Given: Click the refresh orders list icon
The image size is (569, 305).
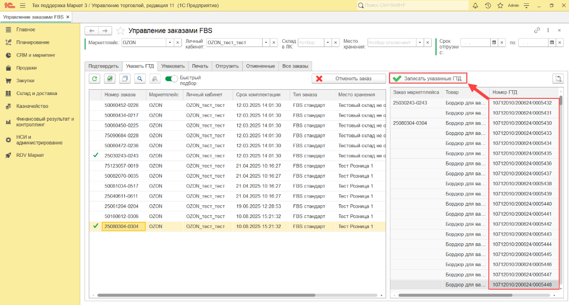Looking at the screenshot, I should [95, 79].
